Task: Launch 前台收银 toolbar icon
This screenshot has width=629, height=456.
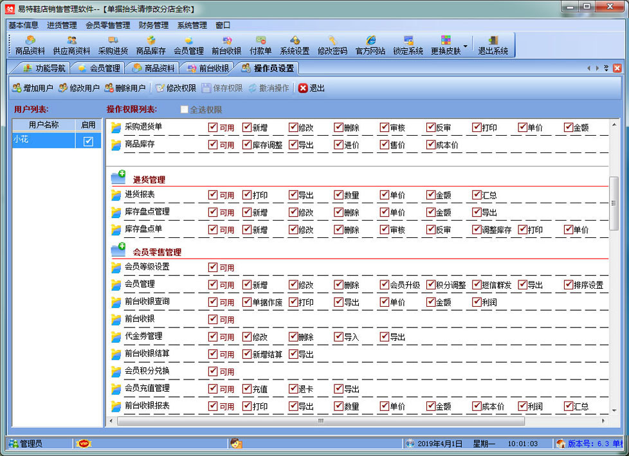Action: tap(226, 45)
